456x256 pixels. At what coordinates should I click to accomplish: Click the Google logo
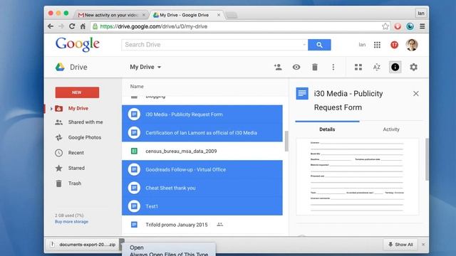[x=78, y=44]
